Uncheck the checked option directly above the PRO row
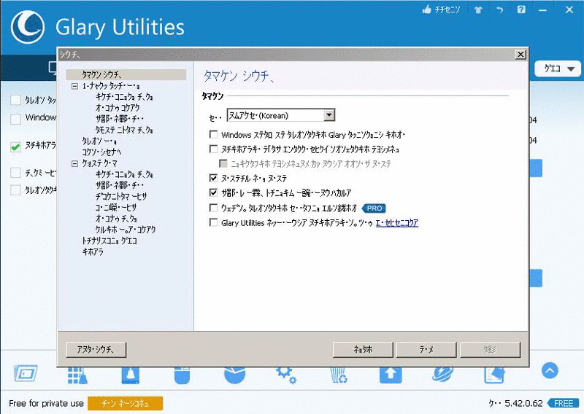Image resolution: width=584 pixels, height=414 pixels. pos(213,192)
